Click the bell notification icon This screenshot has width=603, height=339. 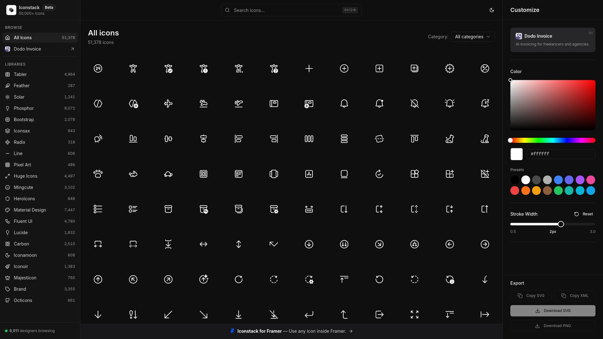coord(344,104)
